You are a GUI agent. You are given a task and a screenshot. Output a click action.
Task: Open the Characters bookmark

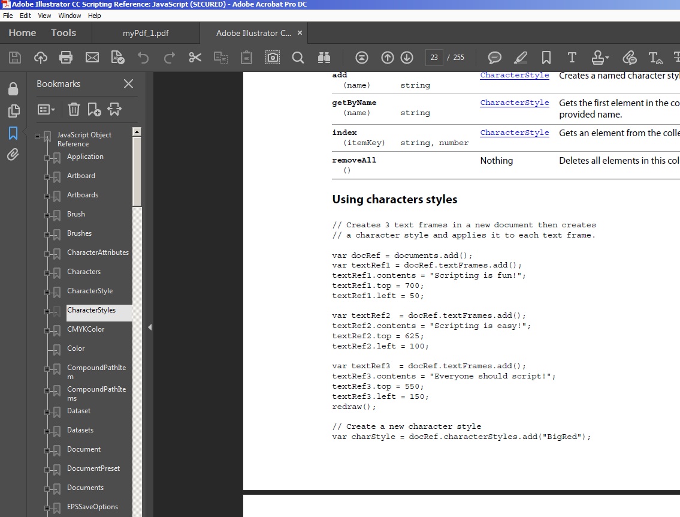click(x=84, y=272)
